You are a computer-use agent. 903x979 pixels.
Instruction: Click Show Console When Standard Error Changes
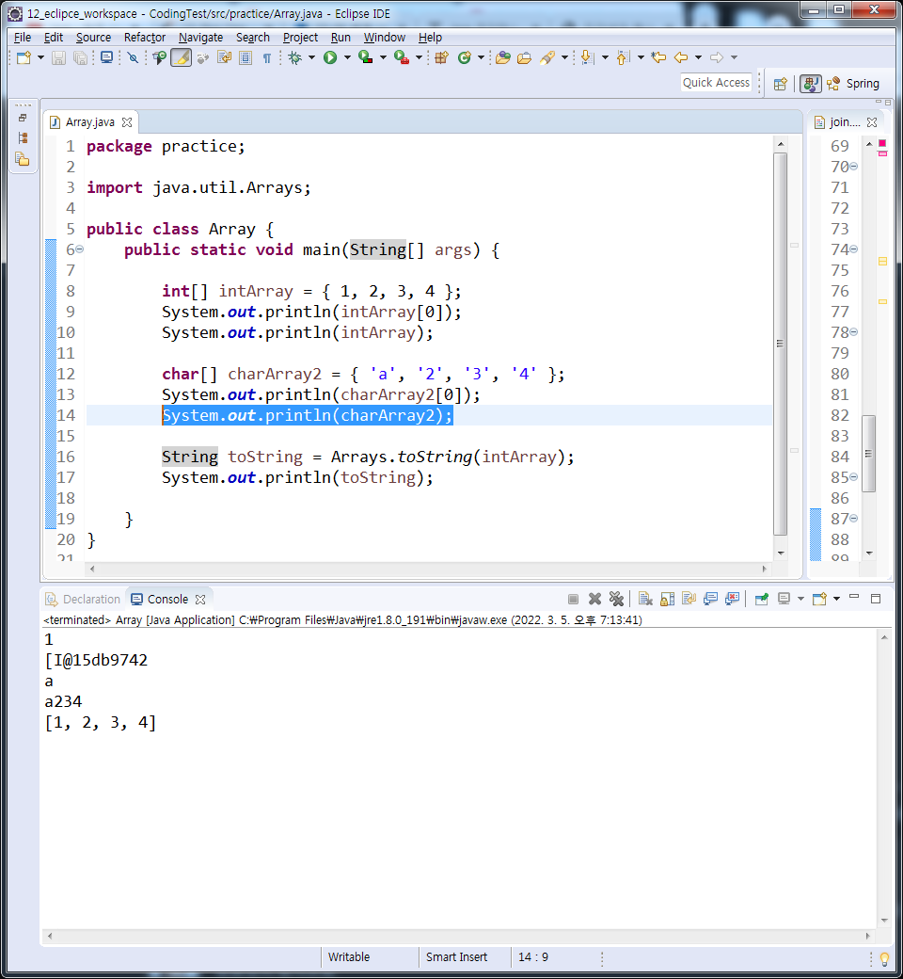pos(732,599)
